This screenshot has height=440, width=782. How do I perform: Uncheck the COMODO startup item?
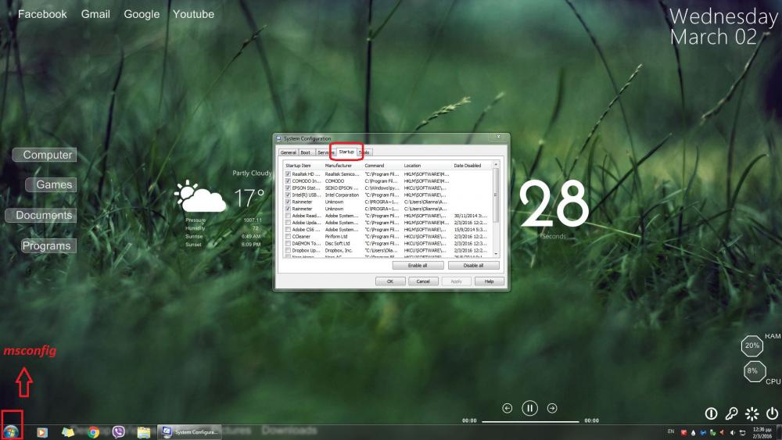click(x=288, y=181)
